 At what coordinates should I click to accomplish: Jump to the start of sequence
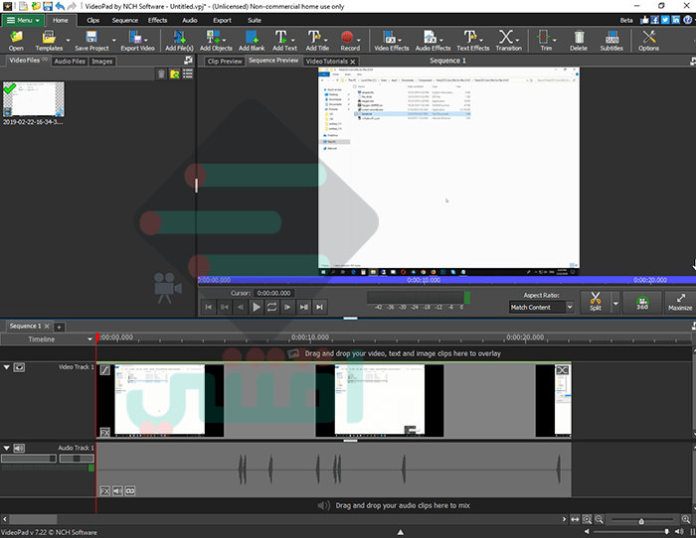tap(208, 307)
